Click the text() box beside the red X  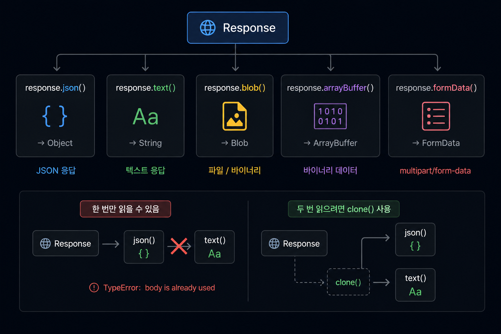215,247
